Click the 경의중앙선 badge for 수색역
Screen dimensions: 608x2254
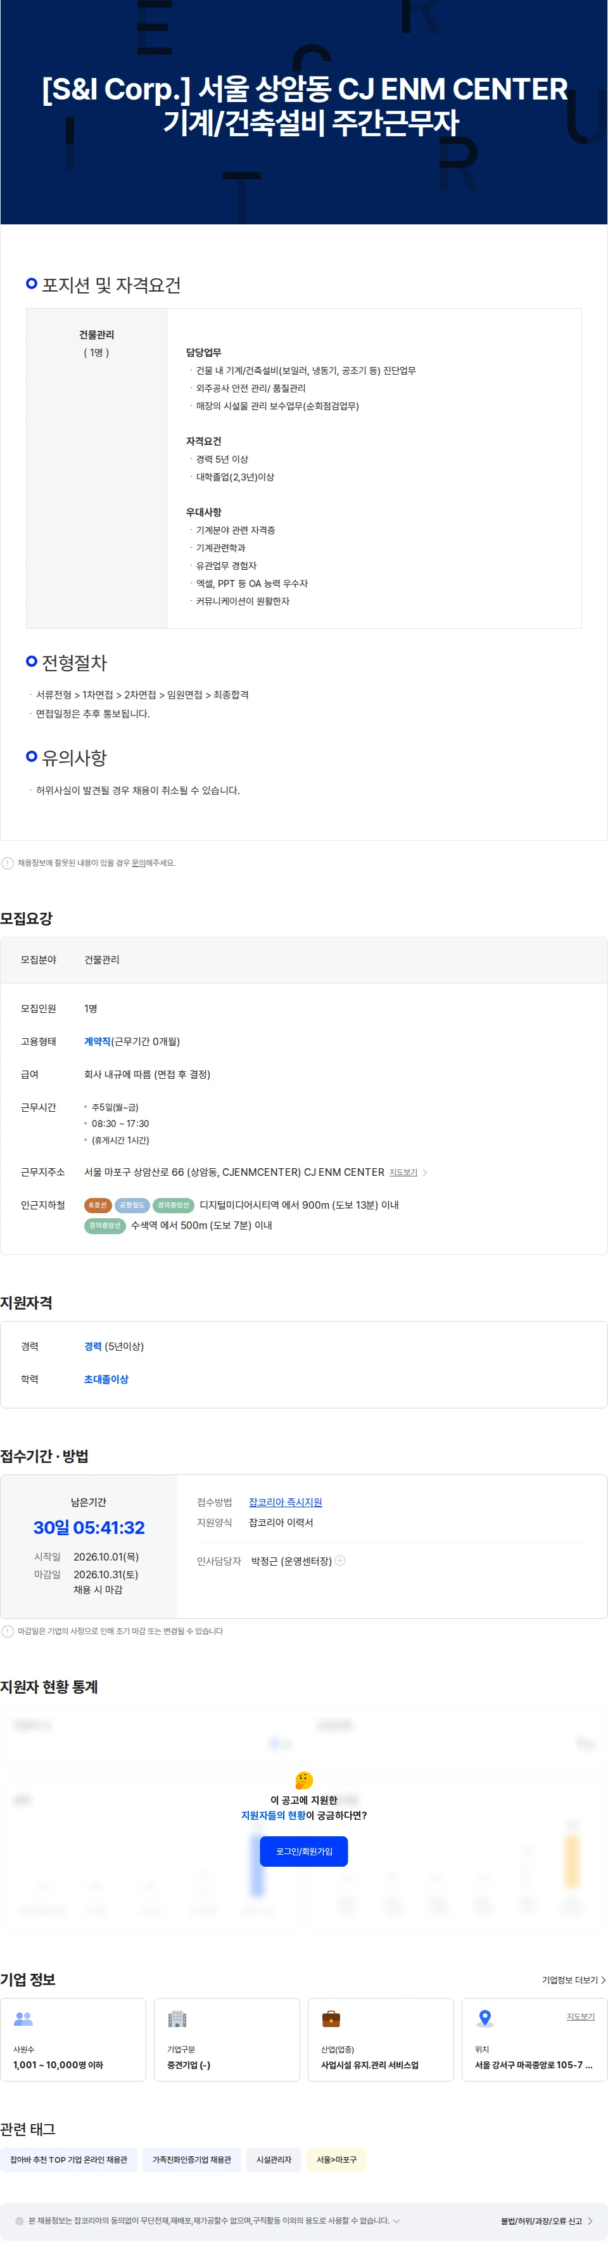pyautogui.click(x=105, y=1226)
